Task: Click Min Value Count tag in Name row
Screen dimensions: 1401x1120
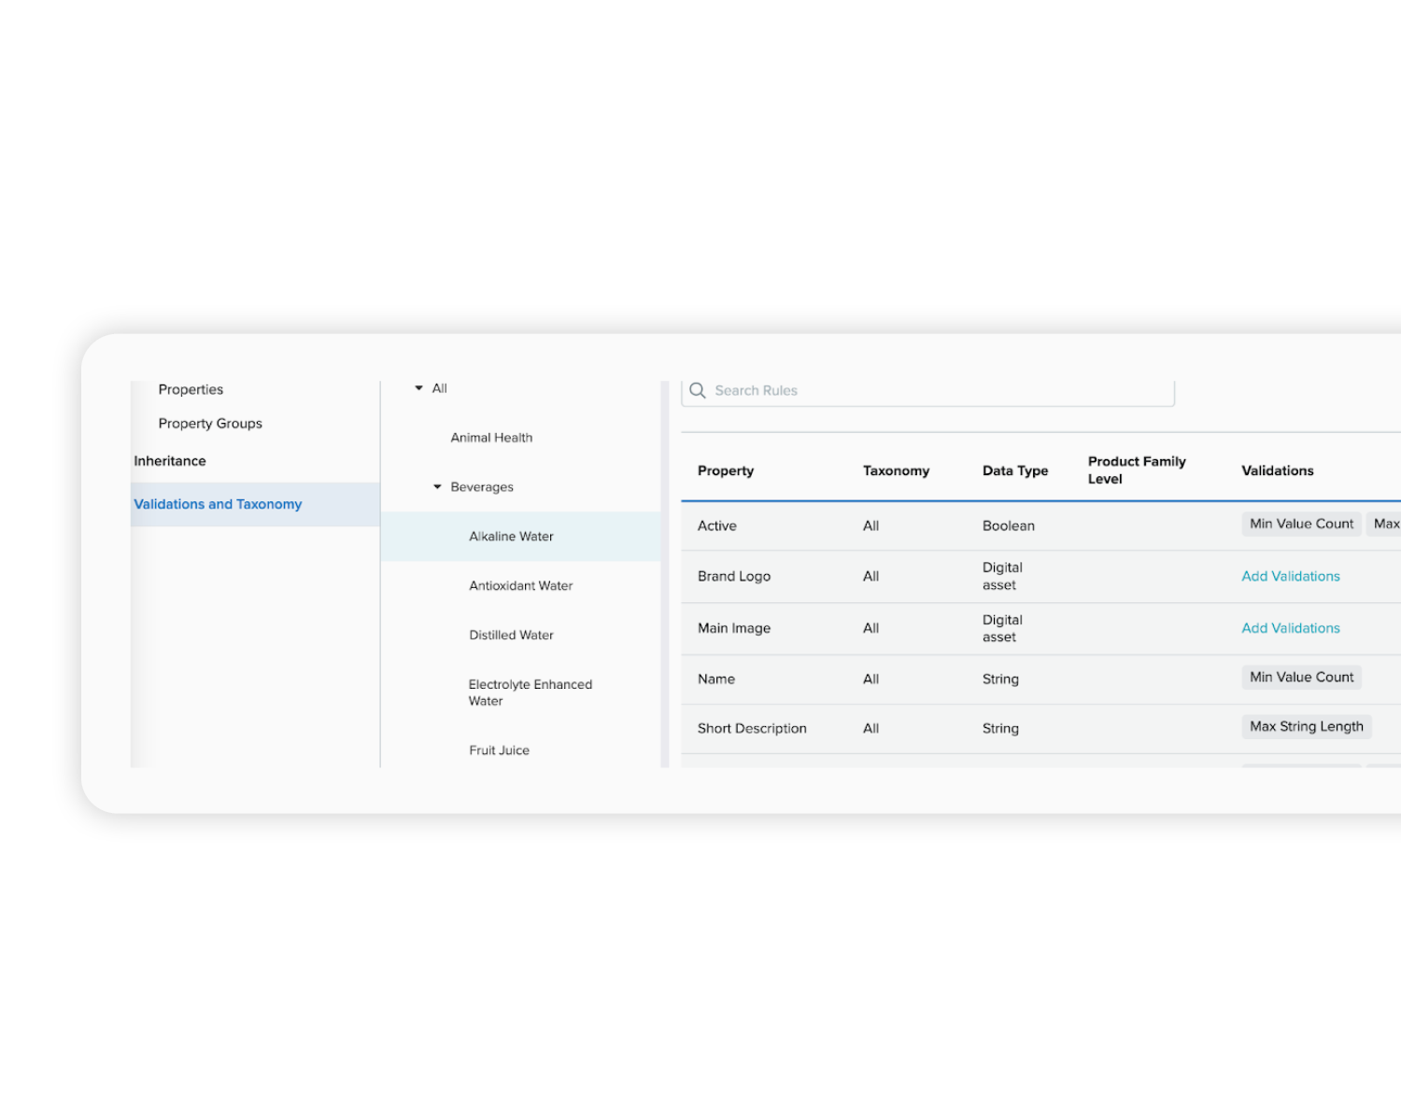Action: (1301, 678)
